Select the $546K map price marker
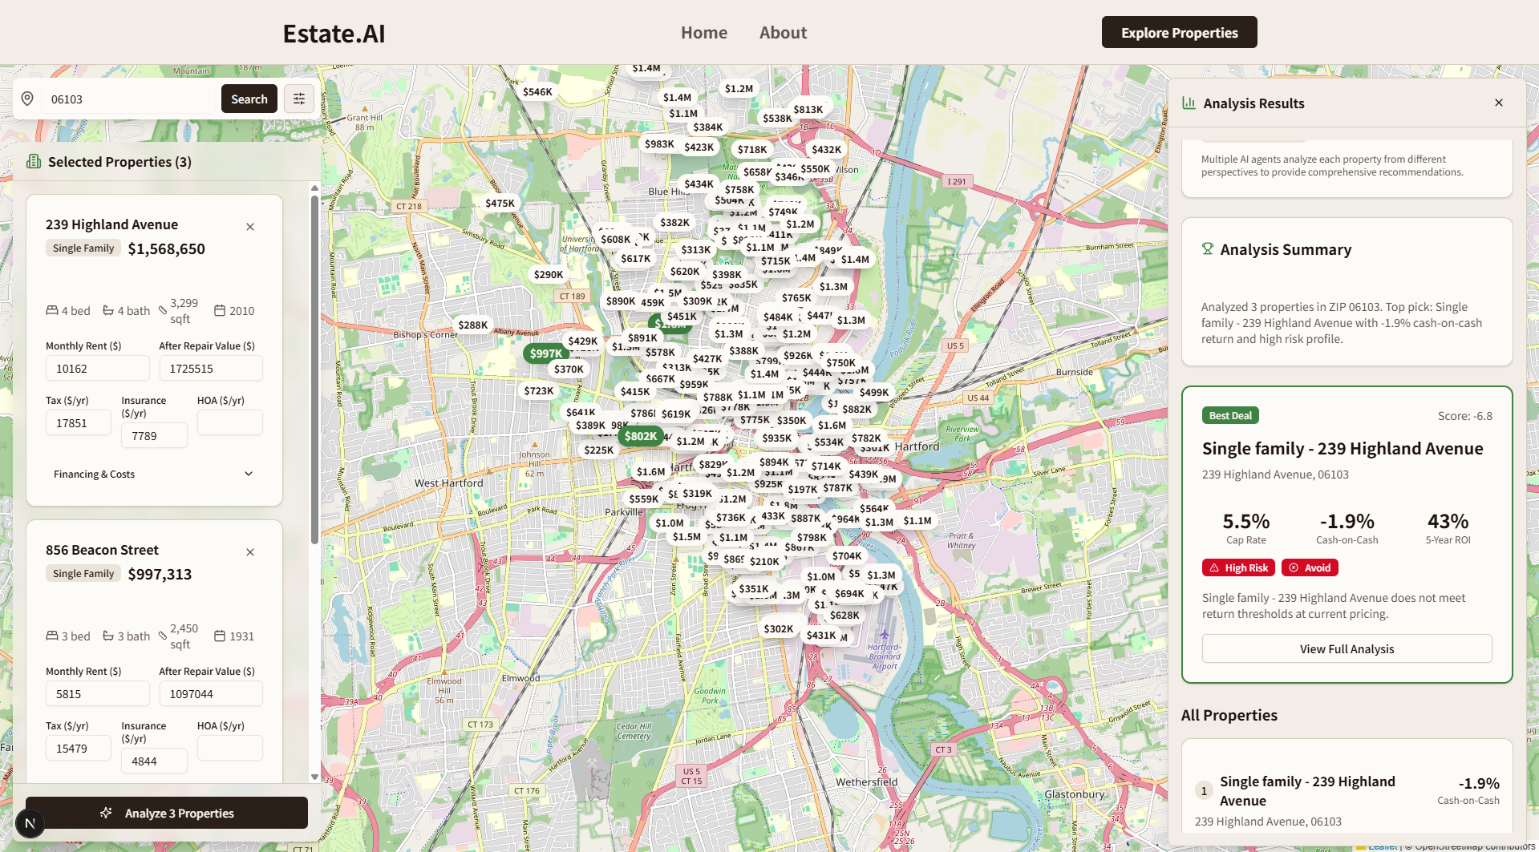 pos(537,92)
